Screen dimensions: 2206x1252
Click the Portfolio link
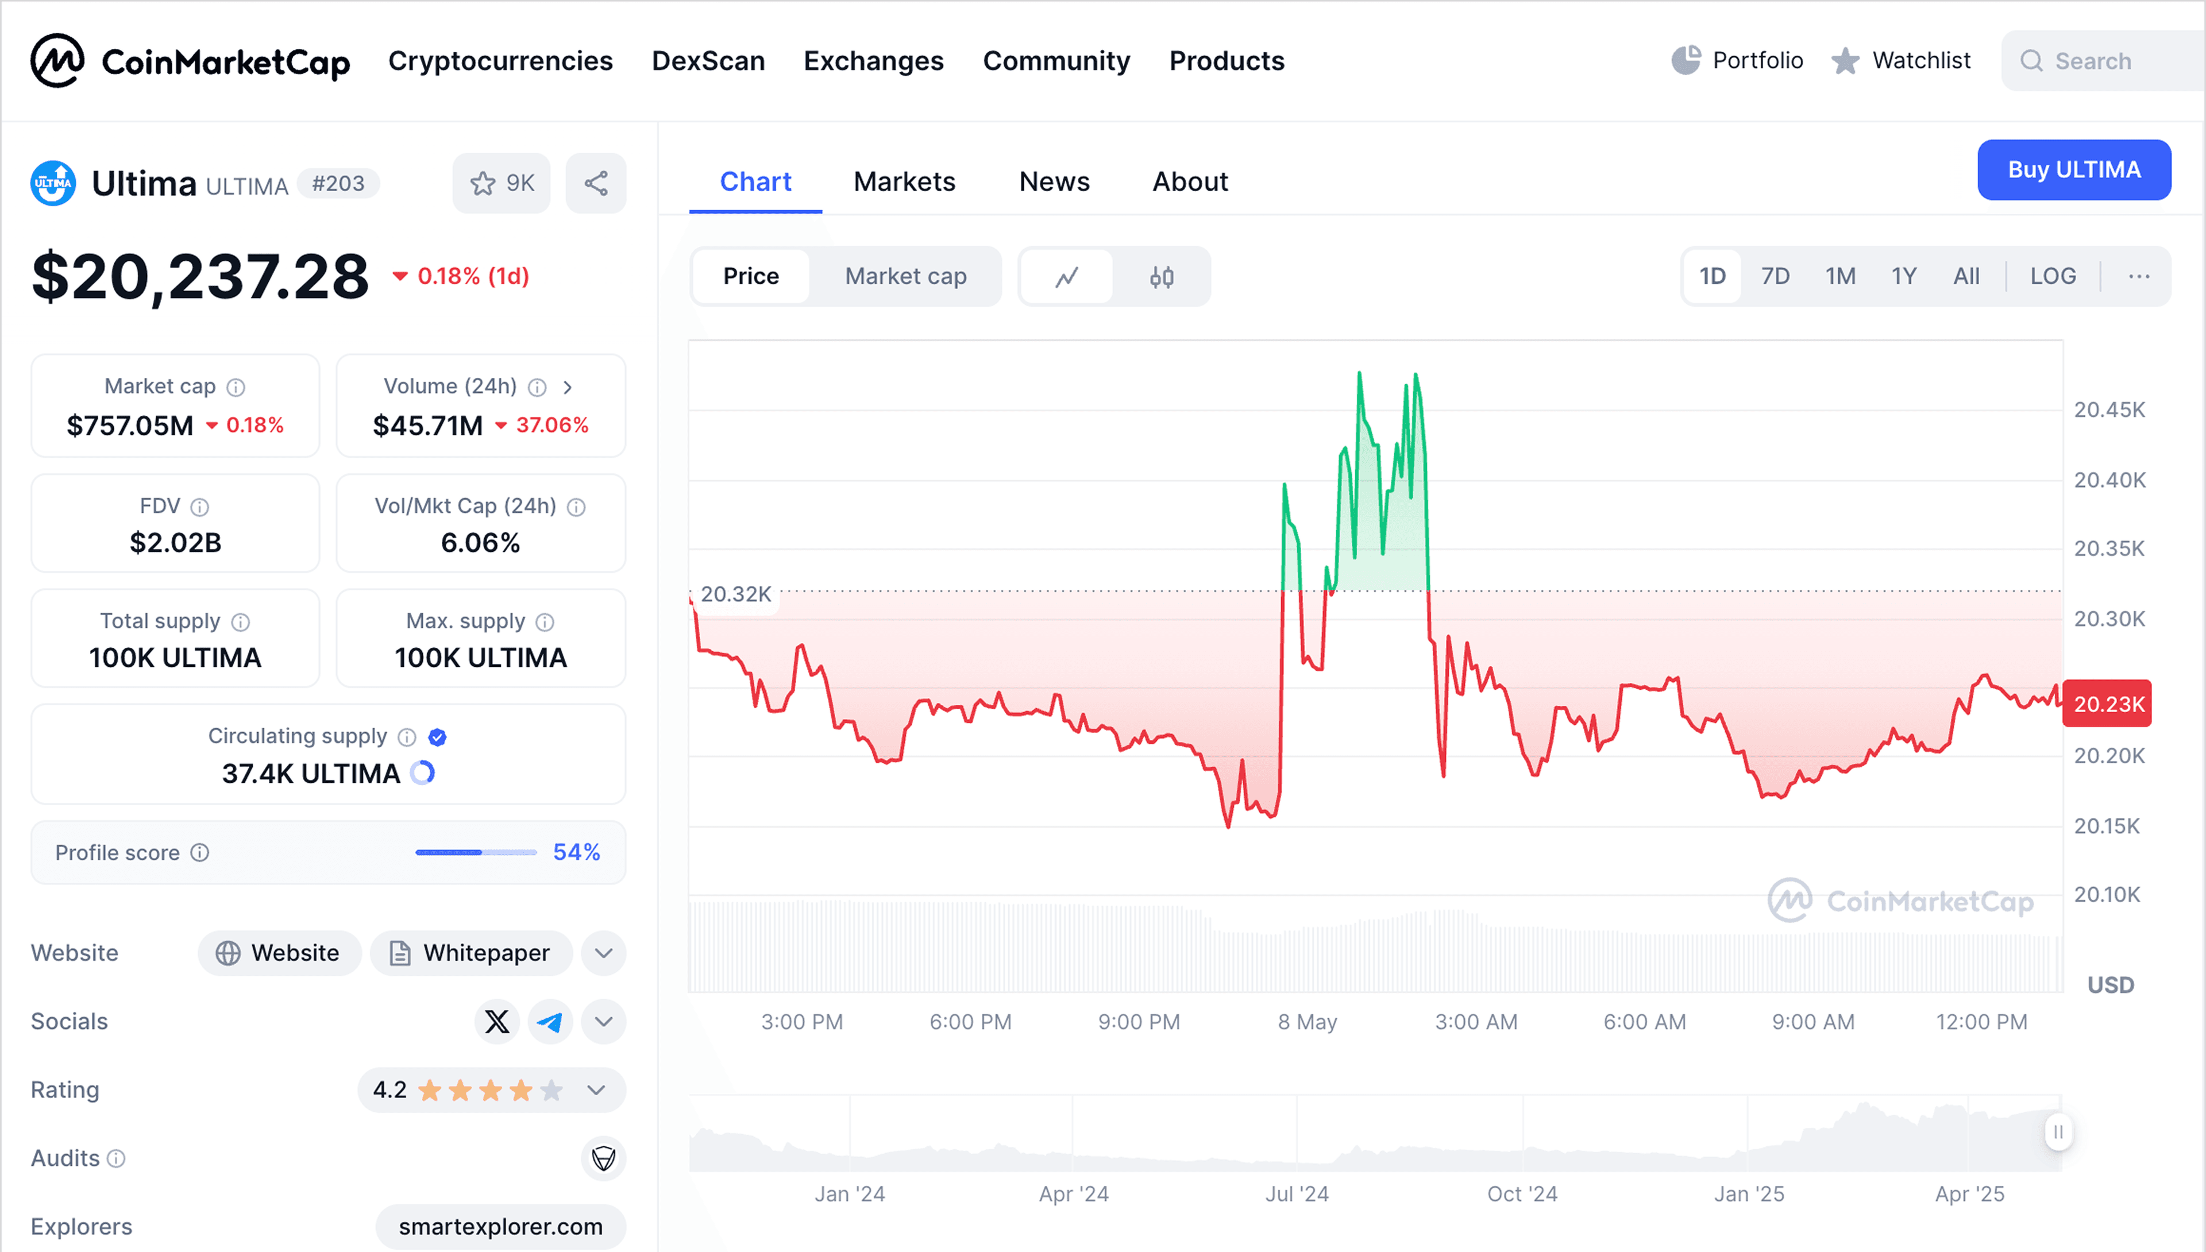tap(1757, 60)
